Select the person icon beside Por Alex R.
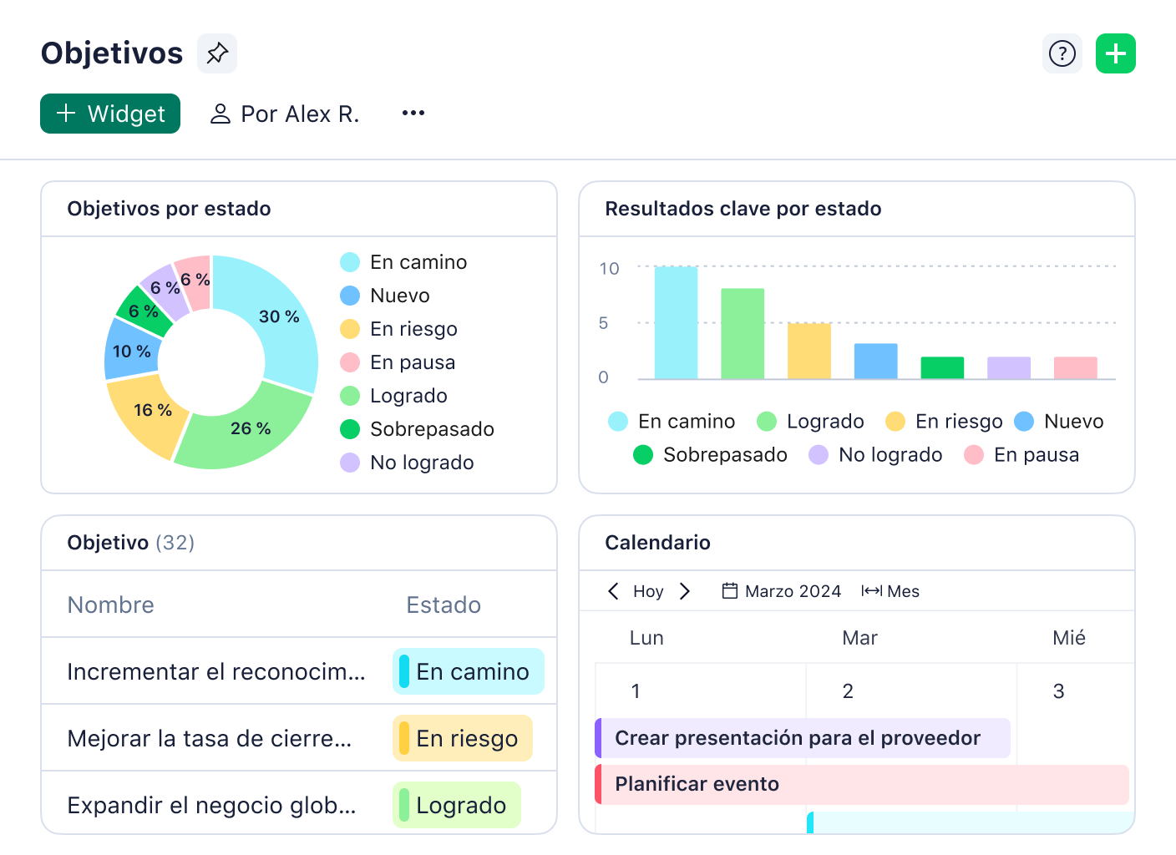 coord(220,114)
